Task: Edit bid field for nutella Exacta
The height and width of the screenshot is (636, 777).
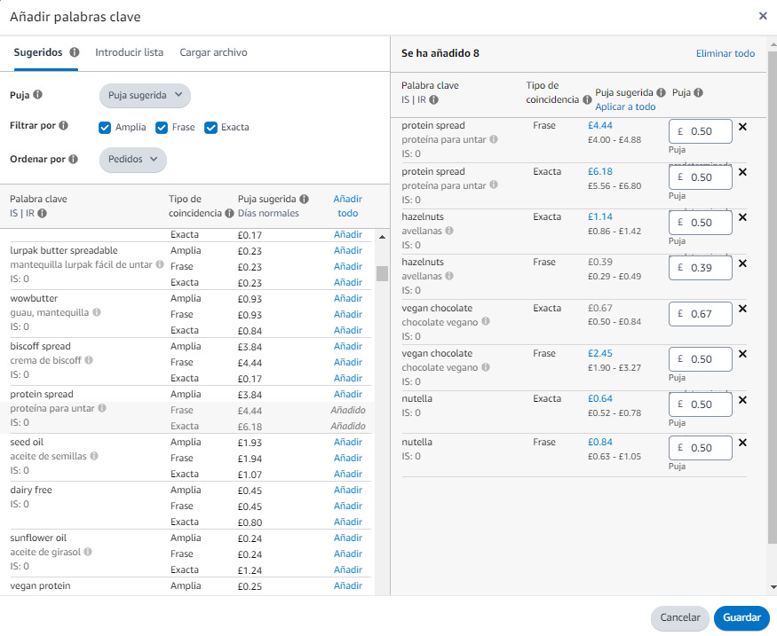Action: click(x=701, y=404)
